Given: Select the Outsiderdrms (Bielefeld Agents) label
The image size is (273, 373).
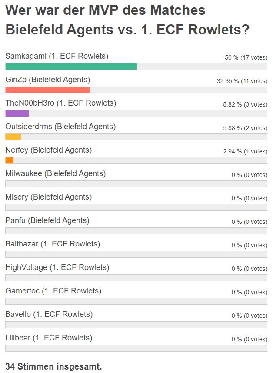Looking at the screenshot, I should [x=60, y=127].
